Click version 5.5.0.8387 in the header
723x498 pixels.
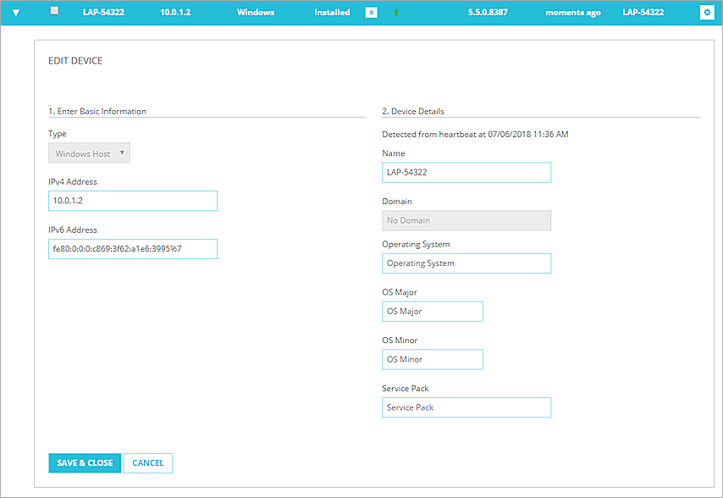(488, 13)
